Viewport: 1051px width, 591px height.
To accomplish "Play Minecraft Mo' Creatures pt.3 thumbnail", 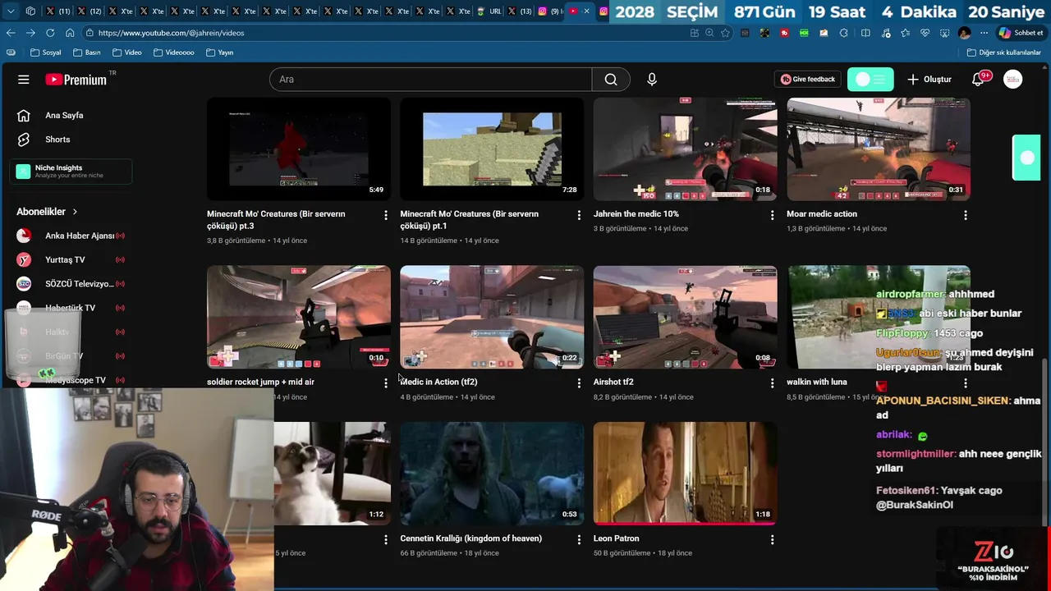I will [x=299, y=149].
